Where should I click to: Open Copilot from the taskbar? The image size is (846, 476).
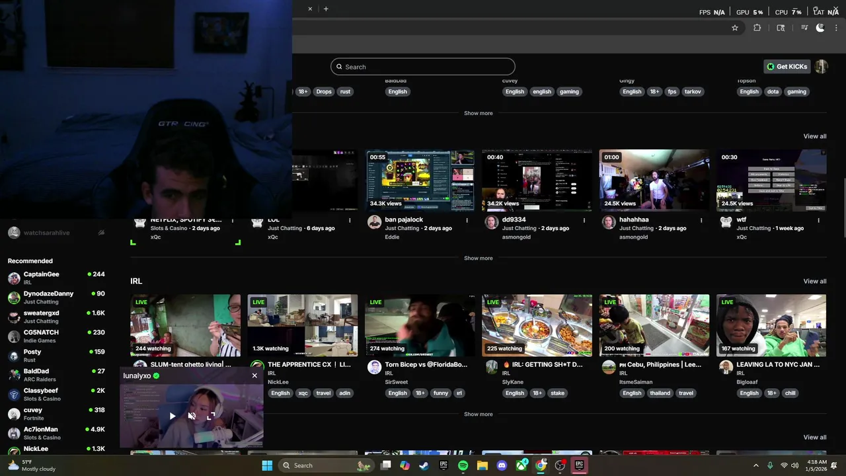pos(404,465)
